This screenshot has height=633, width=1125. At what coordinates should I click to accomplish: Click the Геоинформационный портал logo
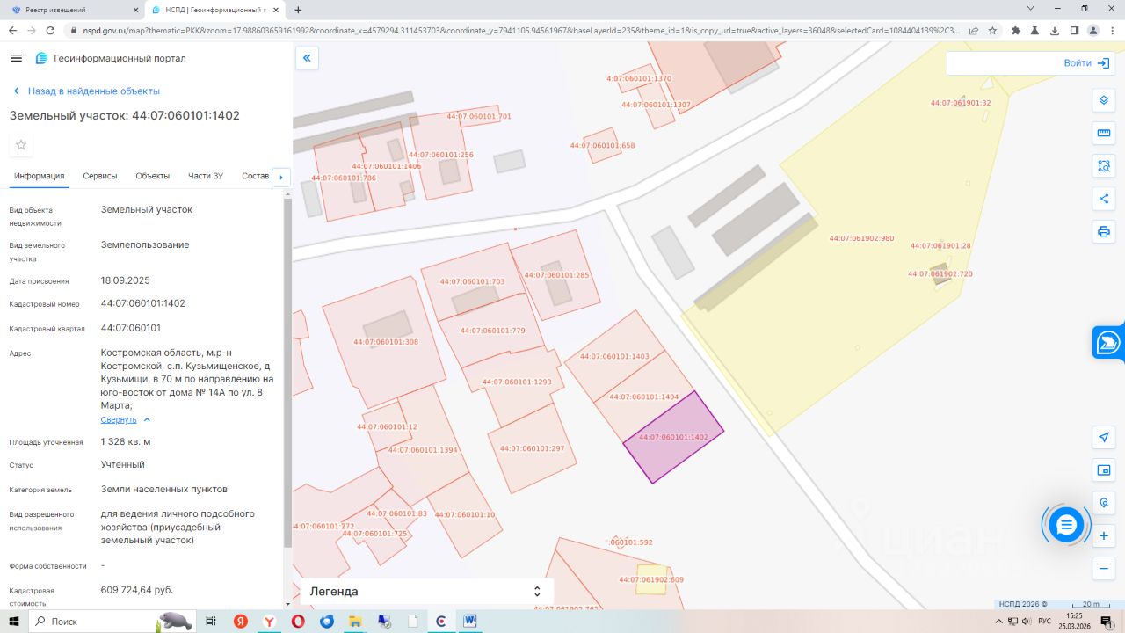(111, 58)
